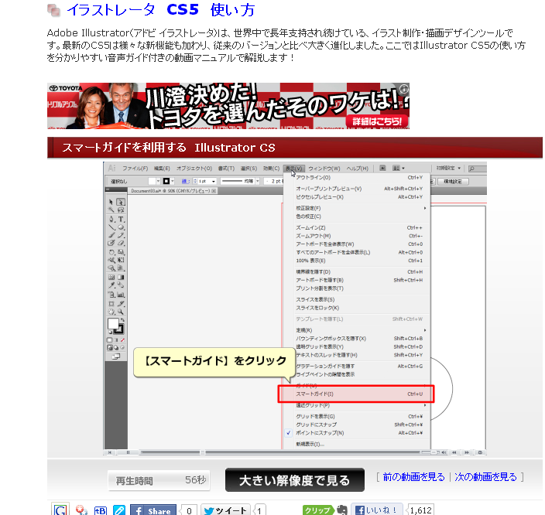The image size is (545, 515).
Task: Select the Ellipse tool
Action: [121, 227]
